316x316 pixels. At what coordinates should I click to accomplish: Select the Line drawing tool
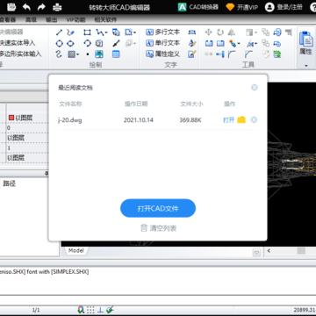click(59, 32)
